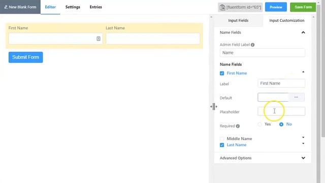Screen dimensions: 325x183
Task: Click the Preview button
Action: (276, 7)
